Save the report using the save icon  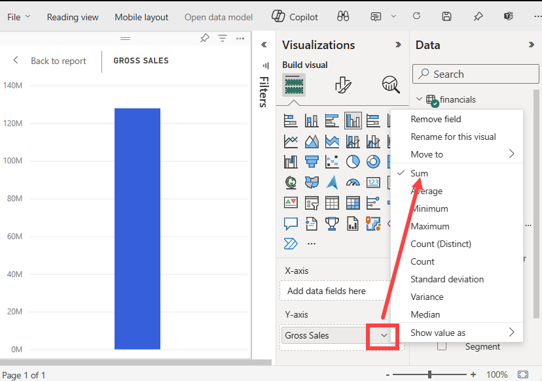(447, 16)
